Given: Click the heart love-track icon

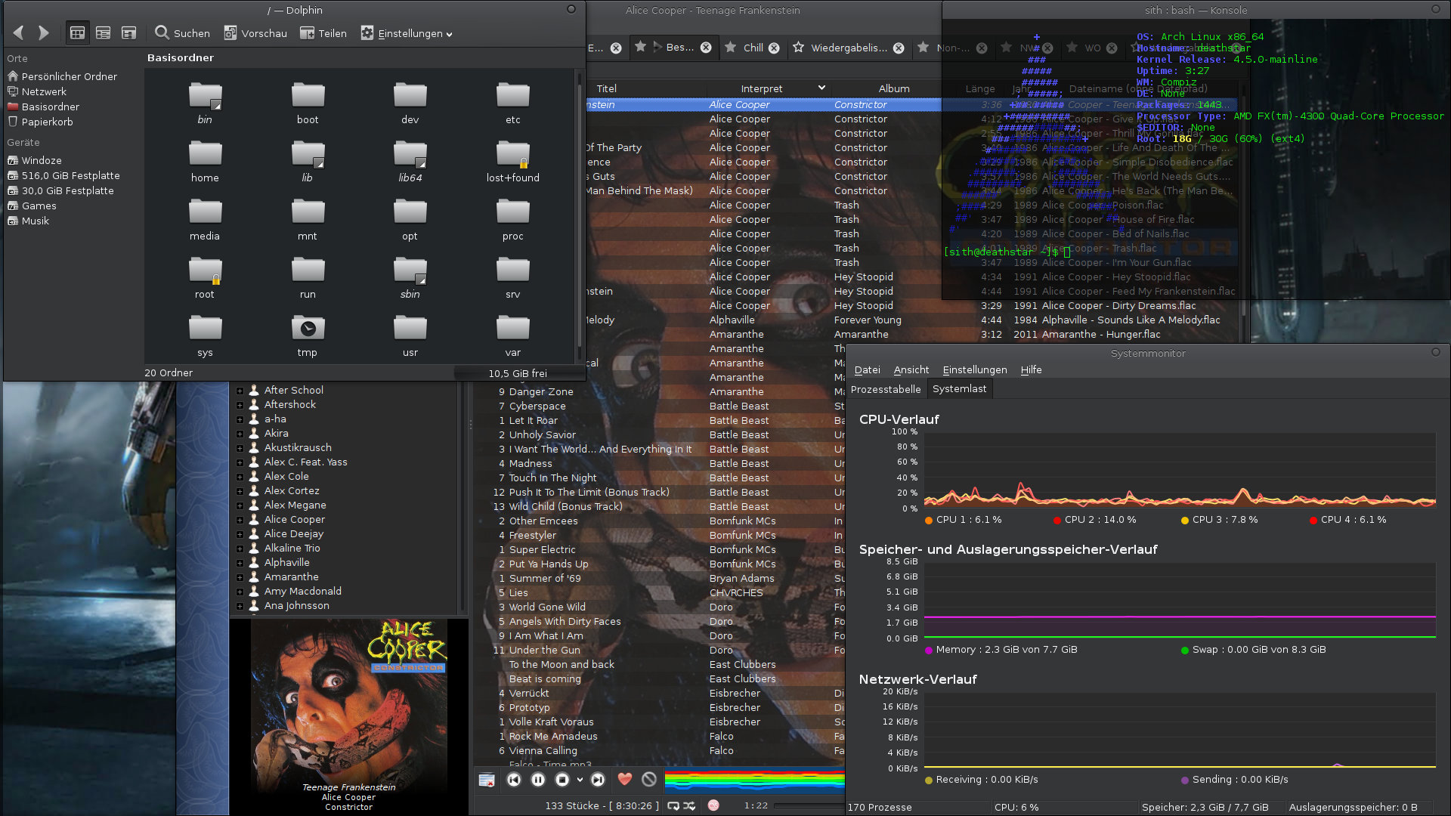Looking at the screenshot, I should coord(625,779).
